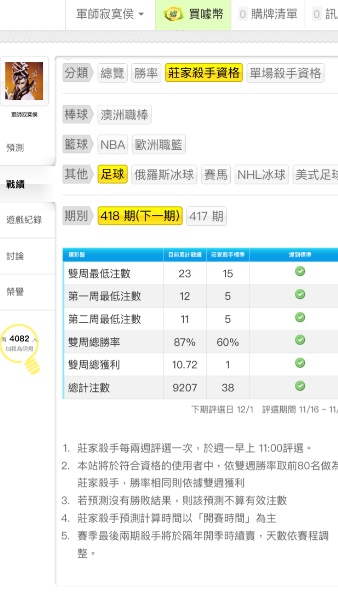Select the 勝率 category filter
The image size is (338, 602).
point(146,73)
